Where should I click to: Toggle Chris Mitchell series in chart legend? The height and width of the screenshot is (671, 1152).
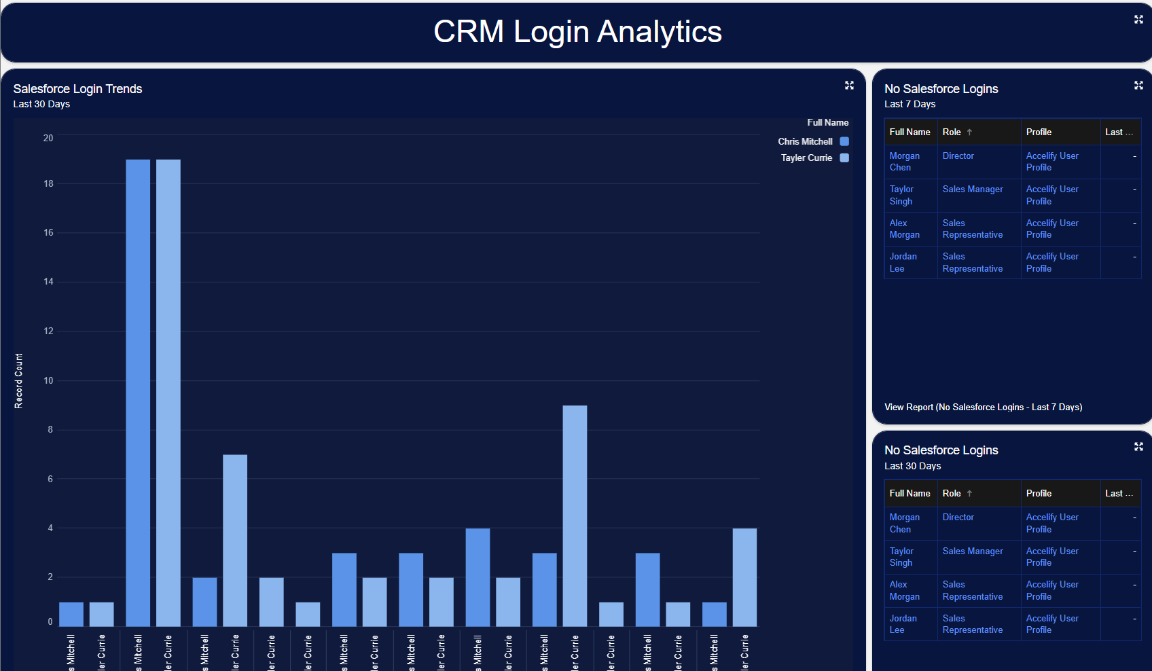click(844, 141)
